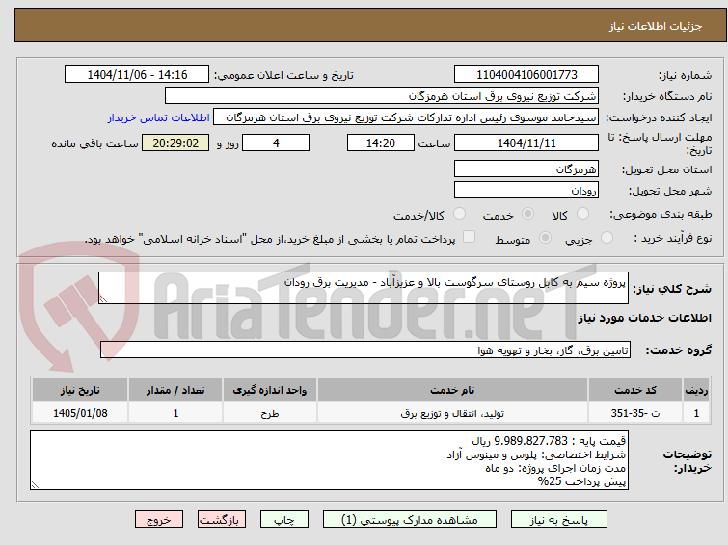Click the خروج exit button
The height and width of the screenshot is (545, 728).
[159, 520]
